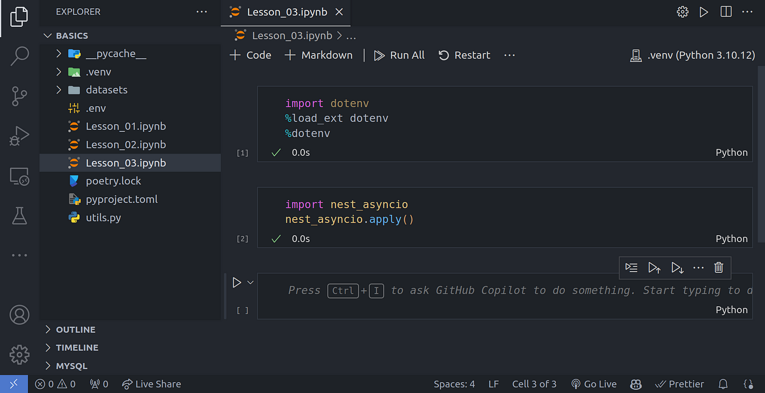Click the ports forwarded indicator showing 0
The height and width of the screenshot is (393, 765).
[x=99, y=384]
